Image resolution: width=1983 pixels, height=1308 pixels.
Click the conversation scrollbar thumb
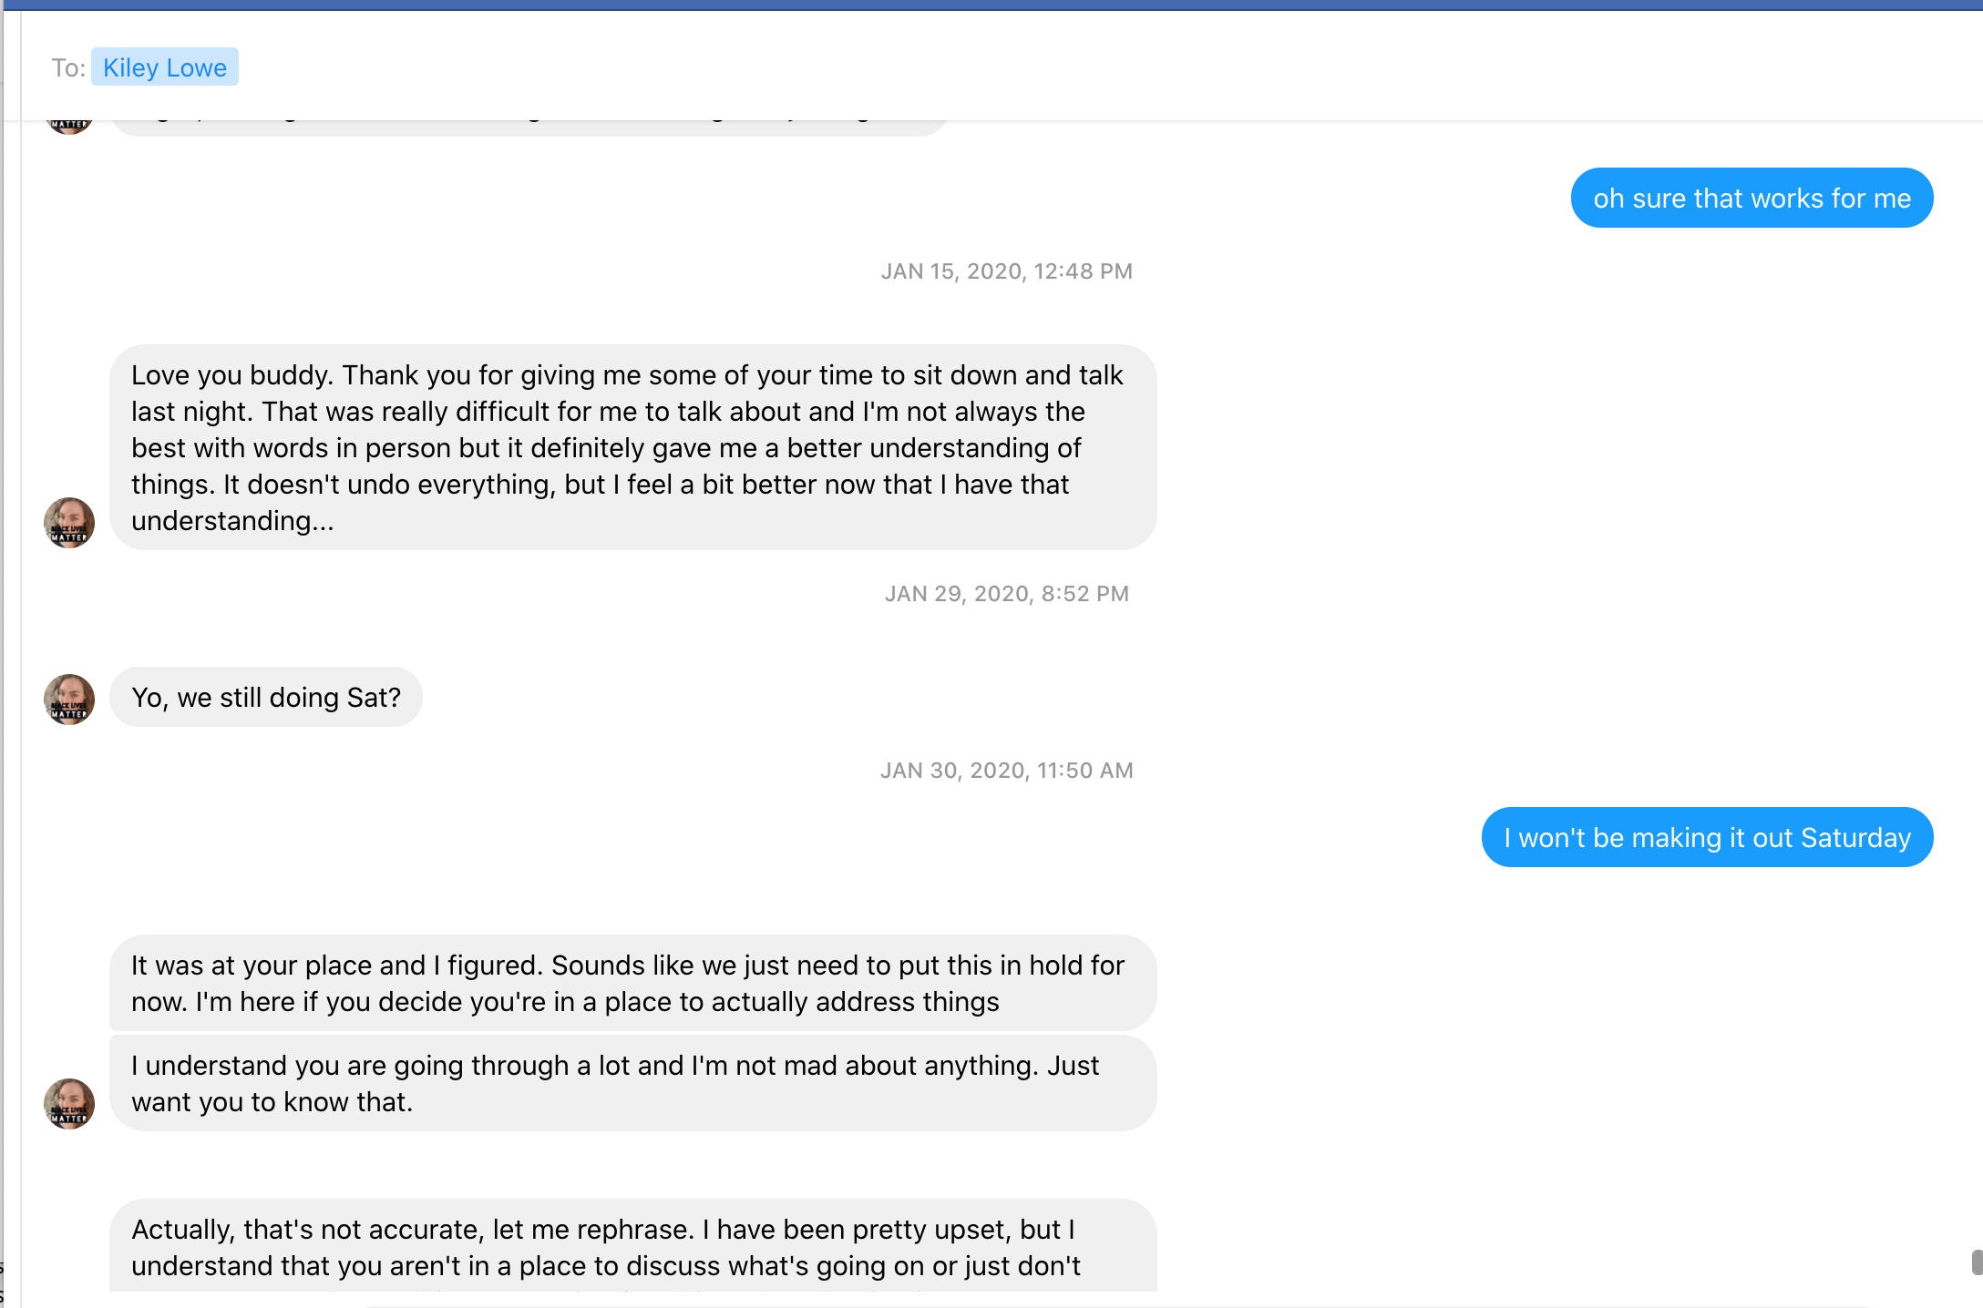pos(1977,1262)
